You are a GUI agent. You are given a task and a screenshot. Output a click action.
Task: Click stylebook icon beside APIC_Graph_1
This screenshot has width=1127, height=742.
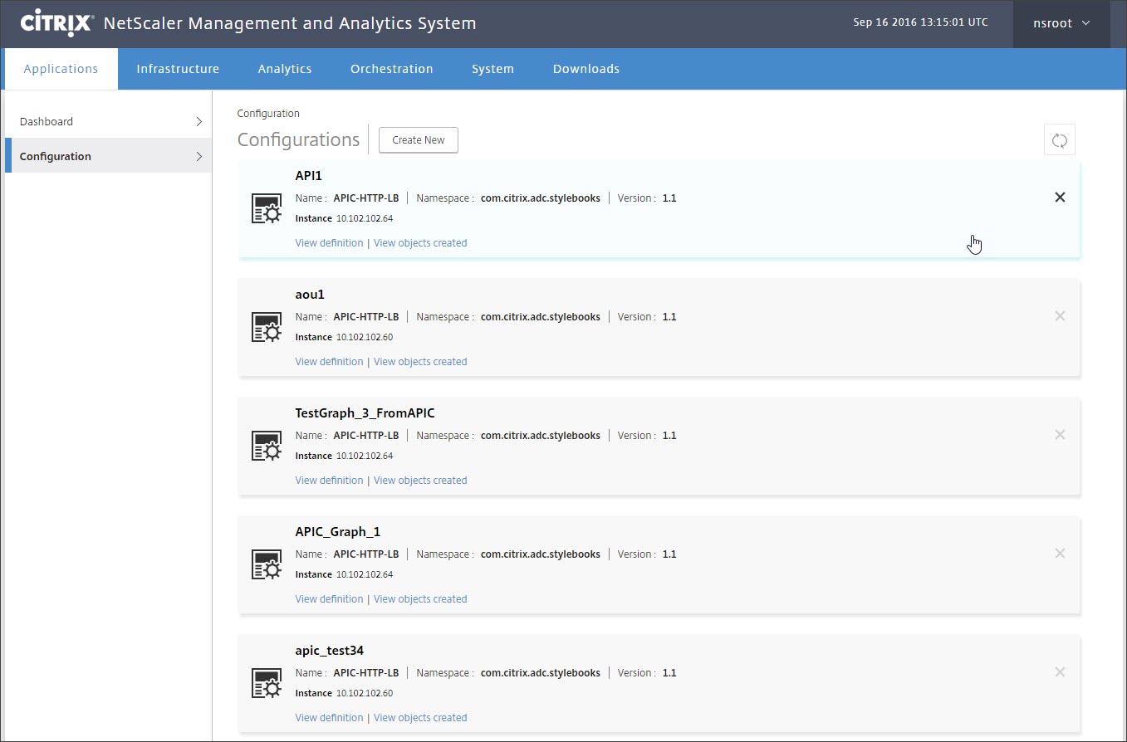267,564
